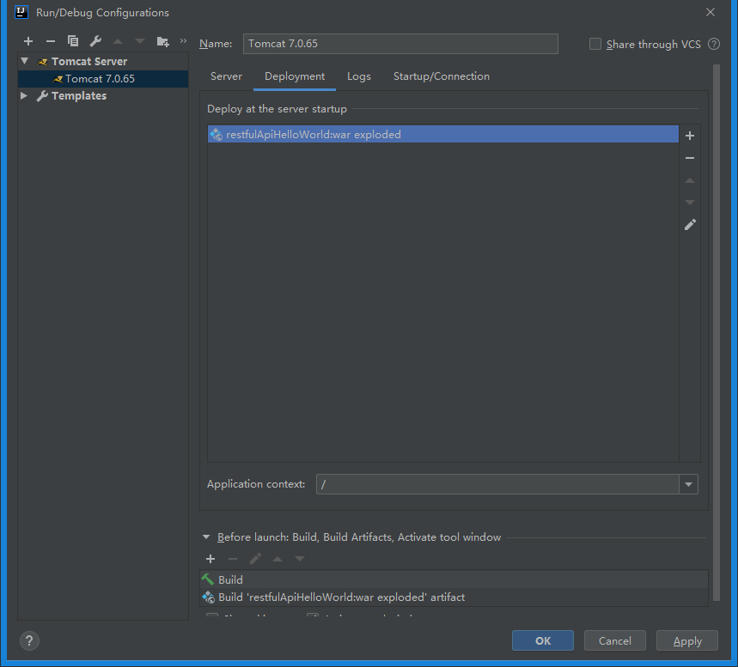The height and width of the screenshot is (667, 738).
Task: Select the Build before launch row
Action: [454, 579]
